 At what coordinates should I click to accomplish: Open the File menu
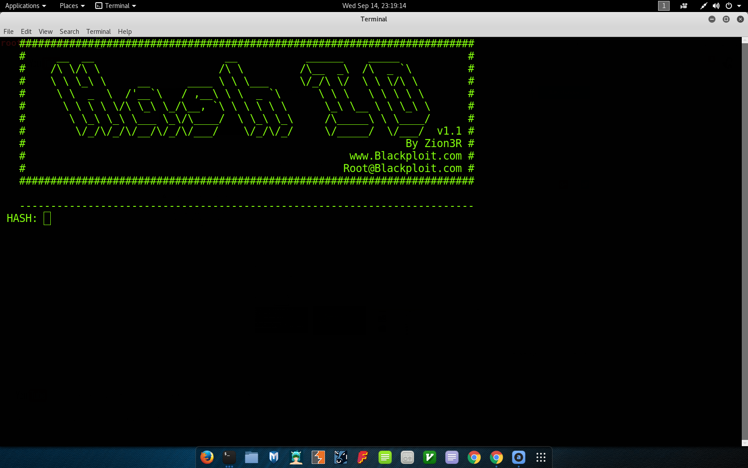tap(8, 32)
